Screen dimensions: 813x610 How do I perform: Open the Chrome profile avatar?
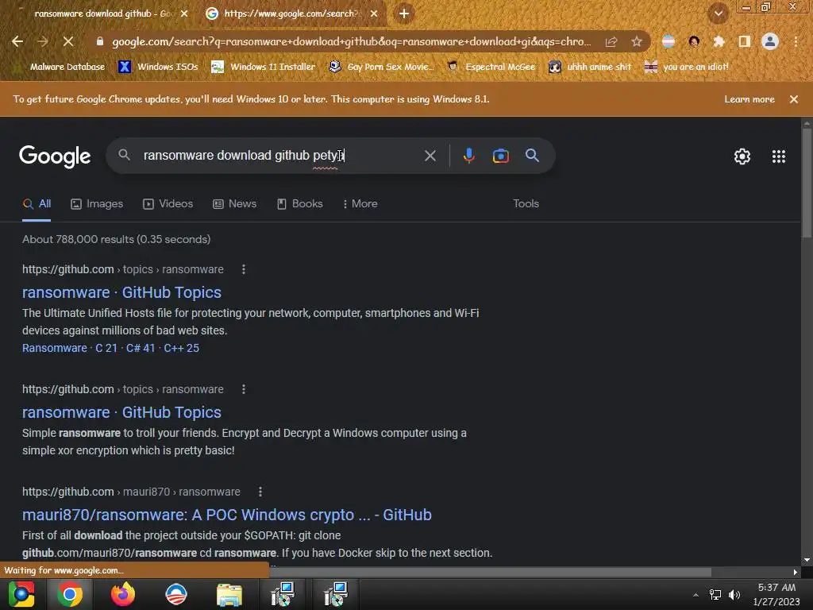click(x=770, y=41)
